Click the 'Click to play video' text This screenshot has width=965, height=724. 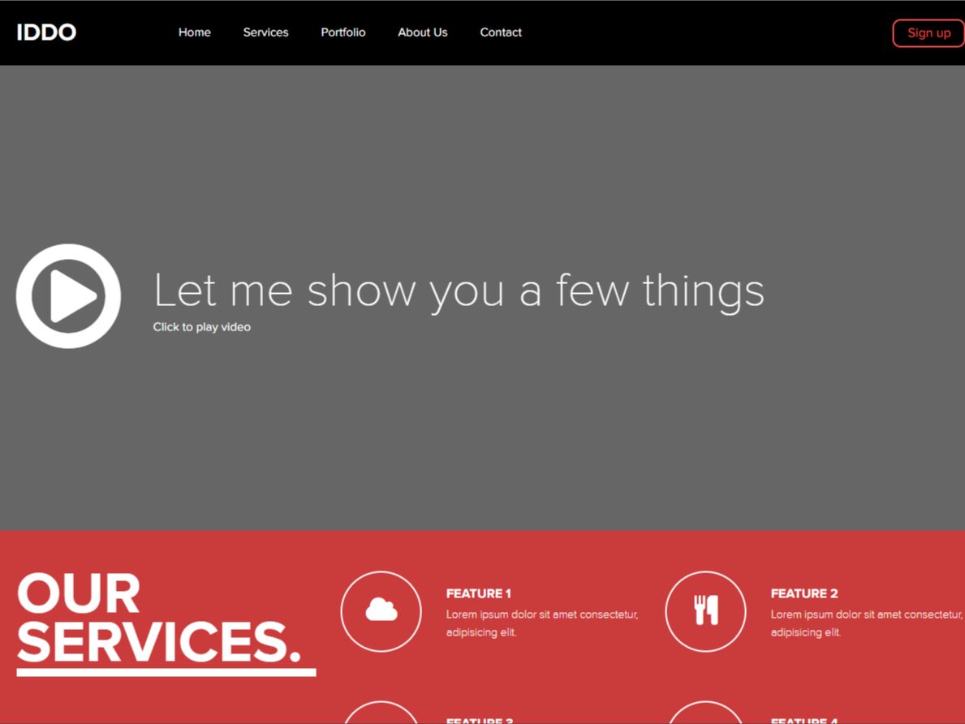pyautogui.click(x=202, y=327)
